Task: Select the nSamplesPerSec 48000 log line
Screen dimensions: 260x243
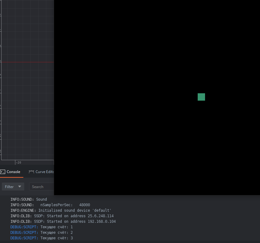Action: pos(50,205)
